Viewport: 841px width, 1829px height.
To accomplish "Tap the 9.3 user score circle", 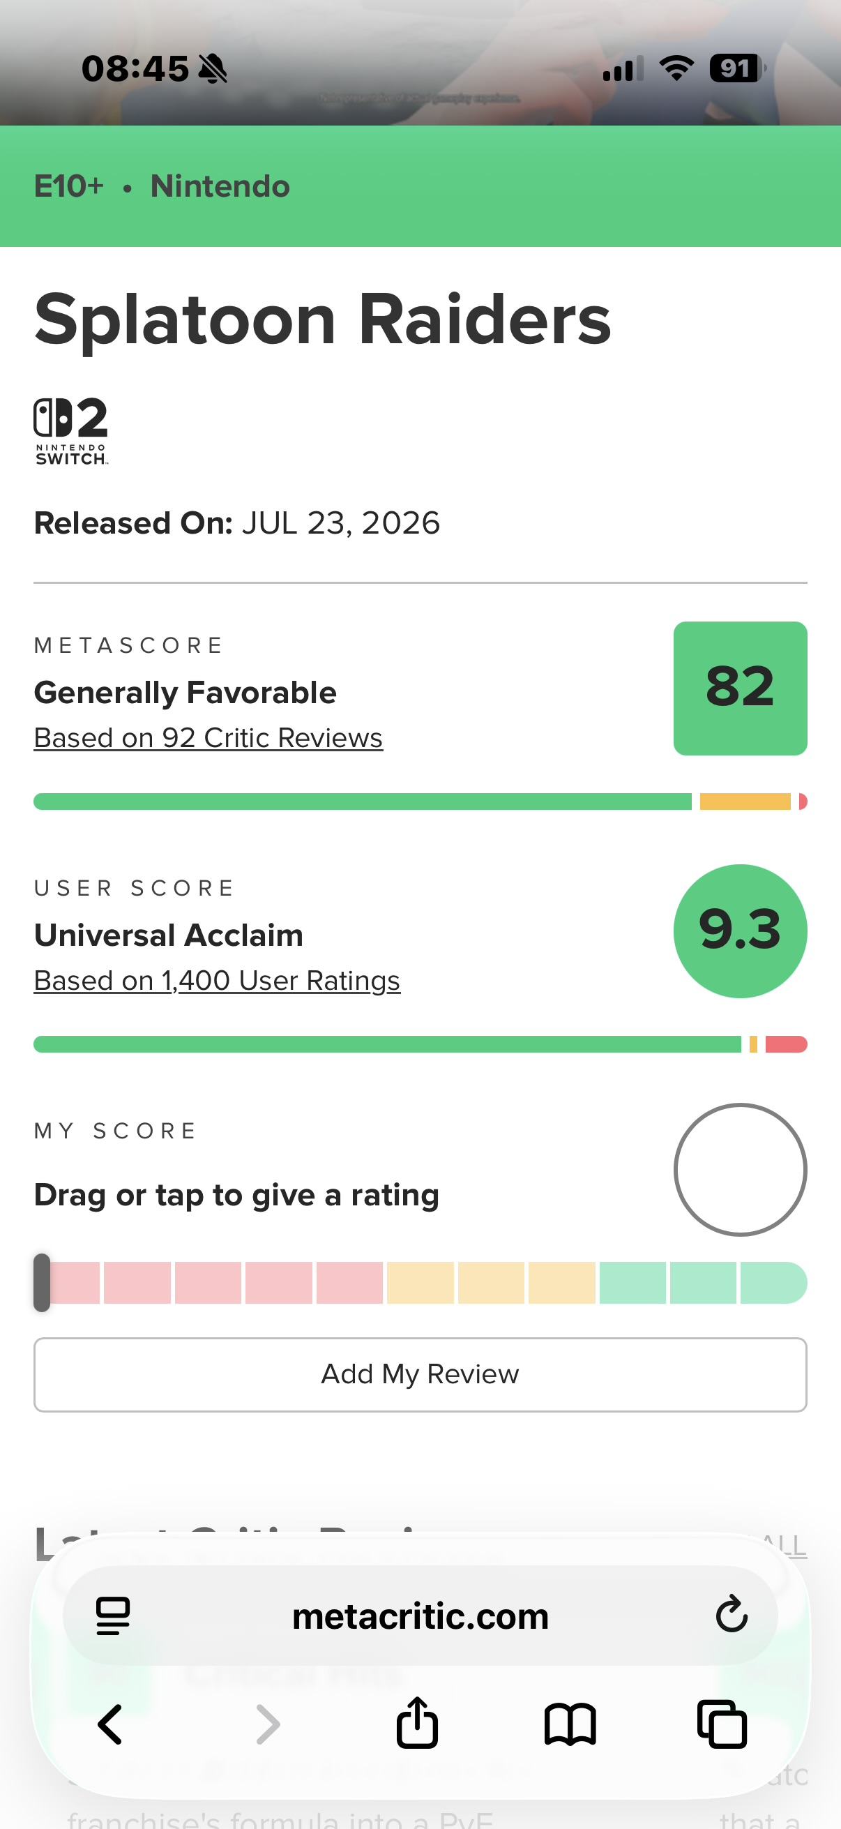I will 740,931.
